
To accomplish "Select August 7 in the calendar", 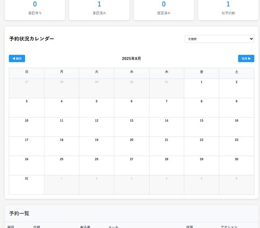I will 166,108.
